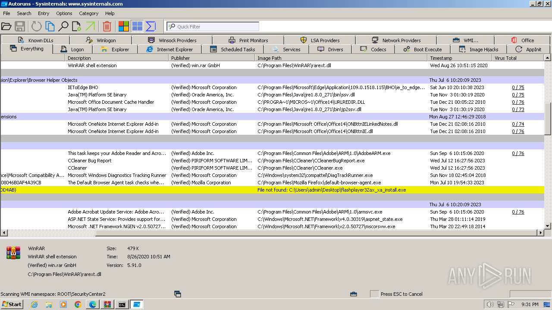Click the vertical scrollbar up arrow
Viewport: 552px width, 310px height.
click(548, 58)
